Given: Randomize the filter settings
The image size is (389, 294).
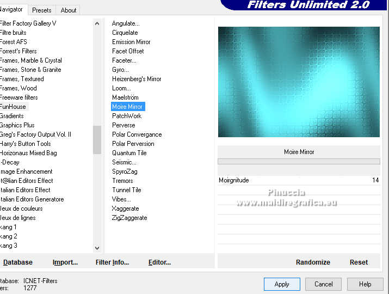Looking at the screenshot, I should [x=313, y=262].
